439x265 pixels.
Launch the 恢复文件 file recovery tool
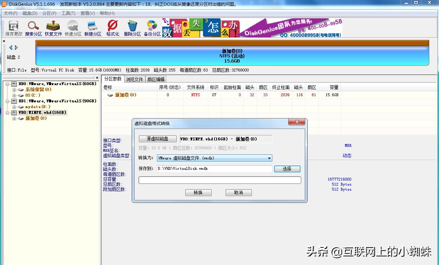pos(53,28)
